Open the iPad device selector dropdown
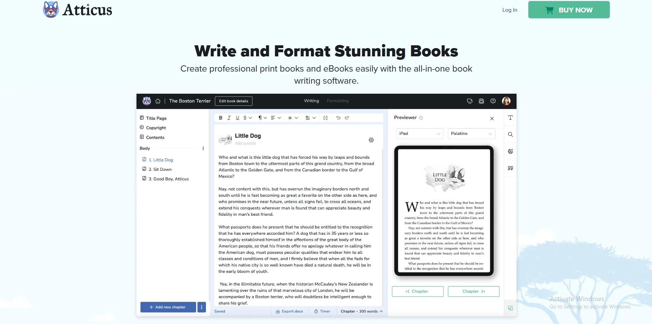 click(x=419, y=133)
